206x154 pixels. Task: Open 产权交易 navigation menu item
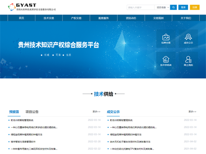tap(76, 18)
